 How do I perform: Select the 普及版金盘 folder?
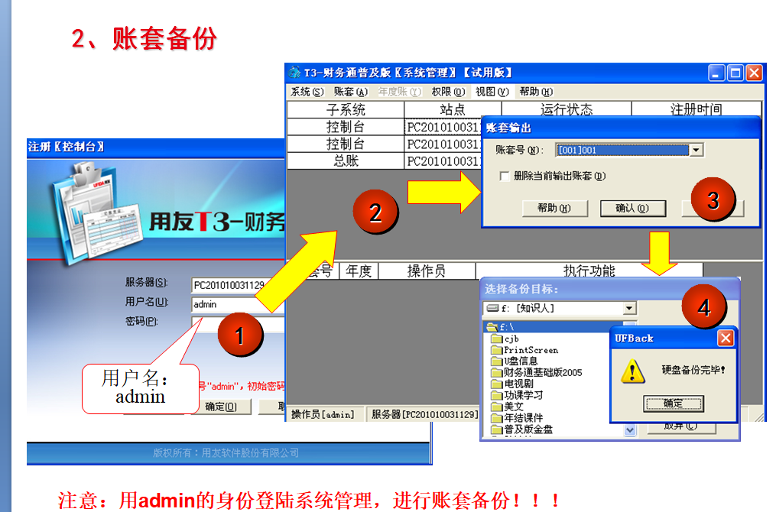click(521, 429)
